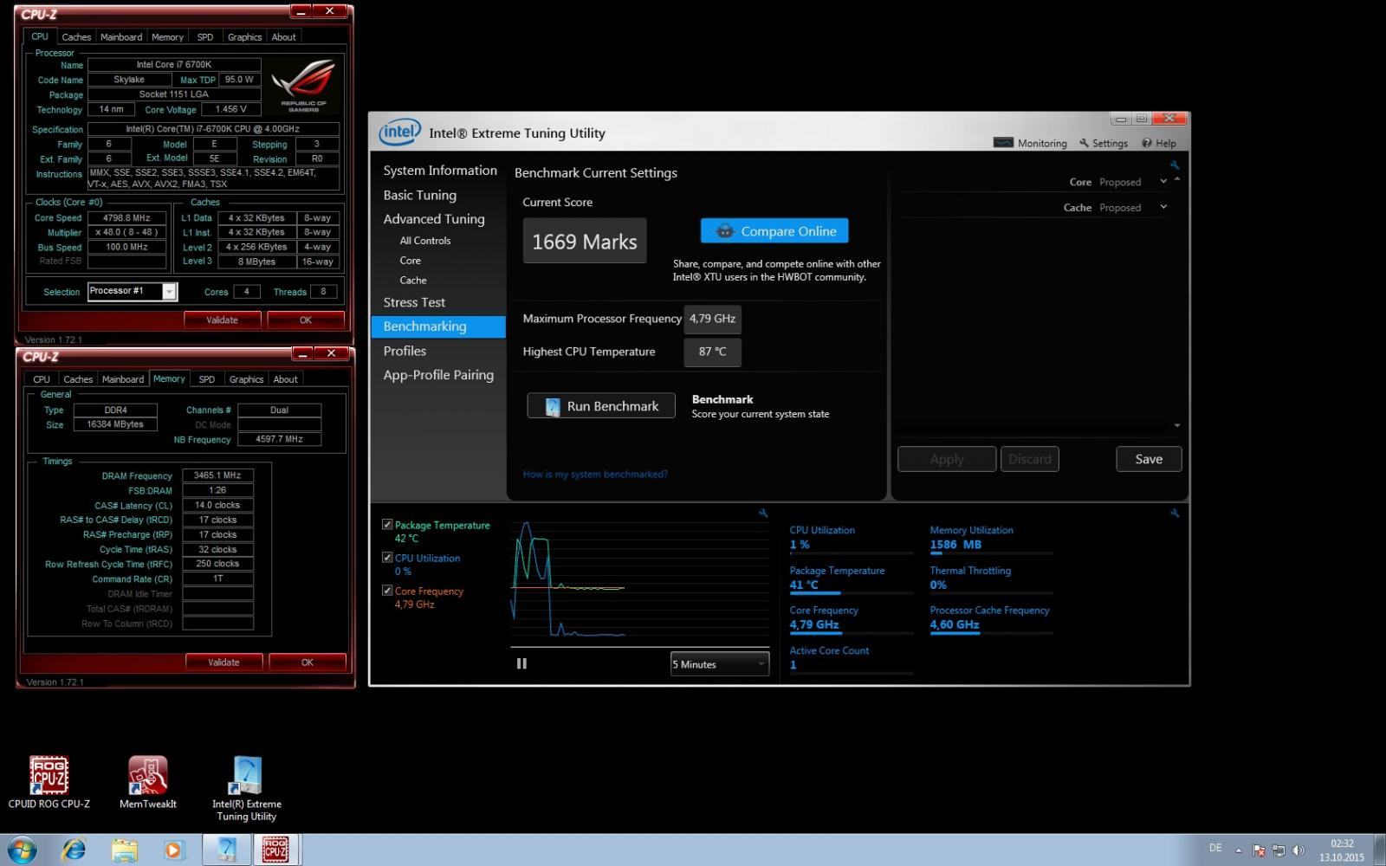This screenshot has height=866, width=1386.
Task: Launch MemTweakIt desktop shortcut
Action: pos(148,783)
